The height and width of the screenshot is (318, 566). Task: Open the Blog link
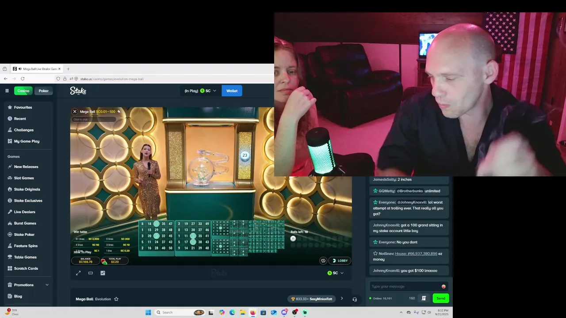(18, 296)
